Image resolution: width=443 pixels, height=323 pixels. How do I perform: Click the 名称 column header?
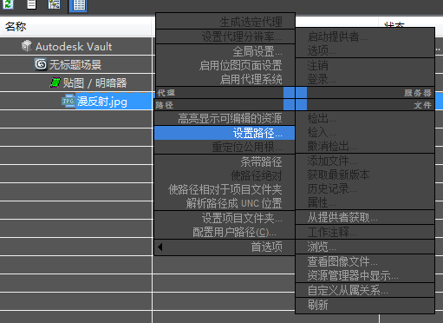(75, 27)
